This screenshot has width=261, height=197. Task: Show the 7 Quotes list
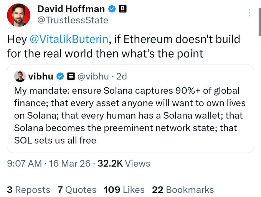point(77,190)
